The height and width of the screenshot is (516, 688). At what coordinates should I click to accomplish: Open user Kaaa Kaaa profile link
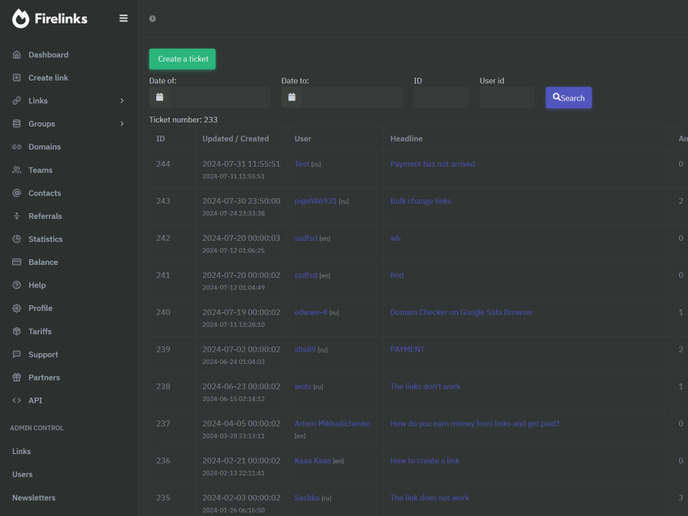(312, 461)
